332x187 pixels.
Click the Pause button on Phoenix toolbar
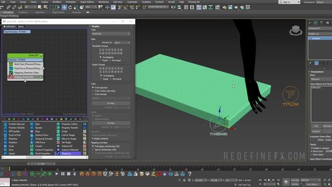[x=63, y=174]
